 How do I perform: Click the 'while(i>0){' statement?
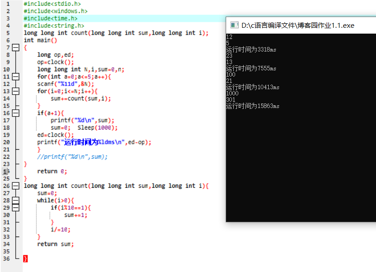[x=56, y=200]
